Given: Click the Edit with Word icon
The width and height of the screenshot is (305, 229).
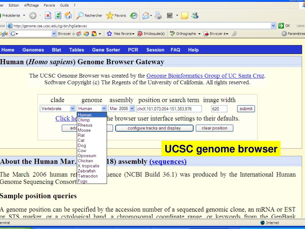Looking at the screenshot, I should click(169, 16).
